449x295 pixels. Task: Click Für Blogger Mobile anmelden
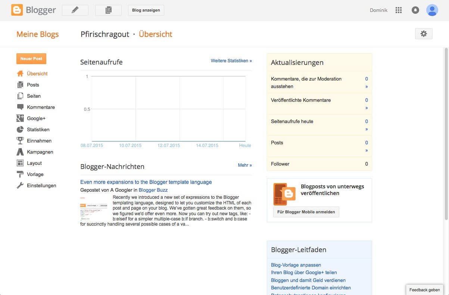coord(306,212)
